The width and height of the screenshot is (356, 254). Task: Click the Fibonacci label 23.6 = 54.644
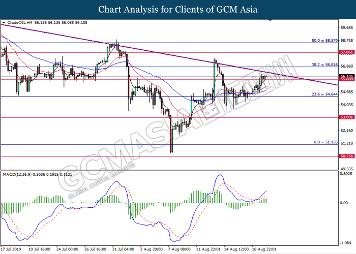324,94
